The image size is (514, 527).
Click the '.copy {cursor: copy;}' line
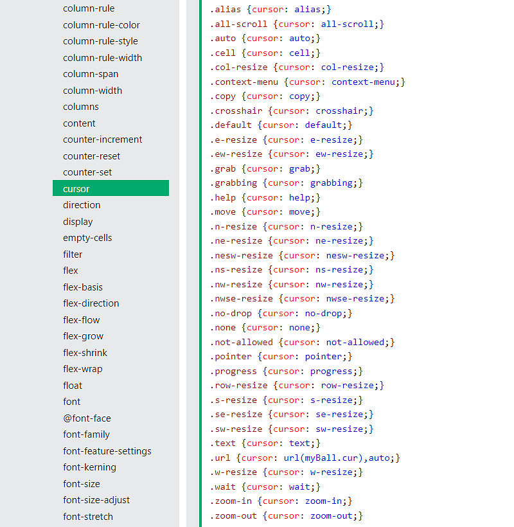[265, 96]
